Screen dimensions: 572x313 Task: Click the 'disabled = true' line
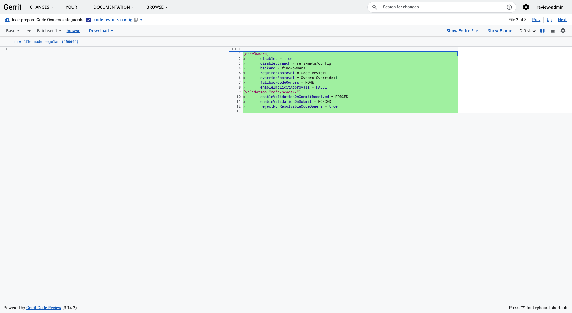pyautogui.click(x=350, y=59)
